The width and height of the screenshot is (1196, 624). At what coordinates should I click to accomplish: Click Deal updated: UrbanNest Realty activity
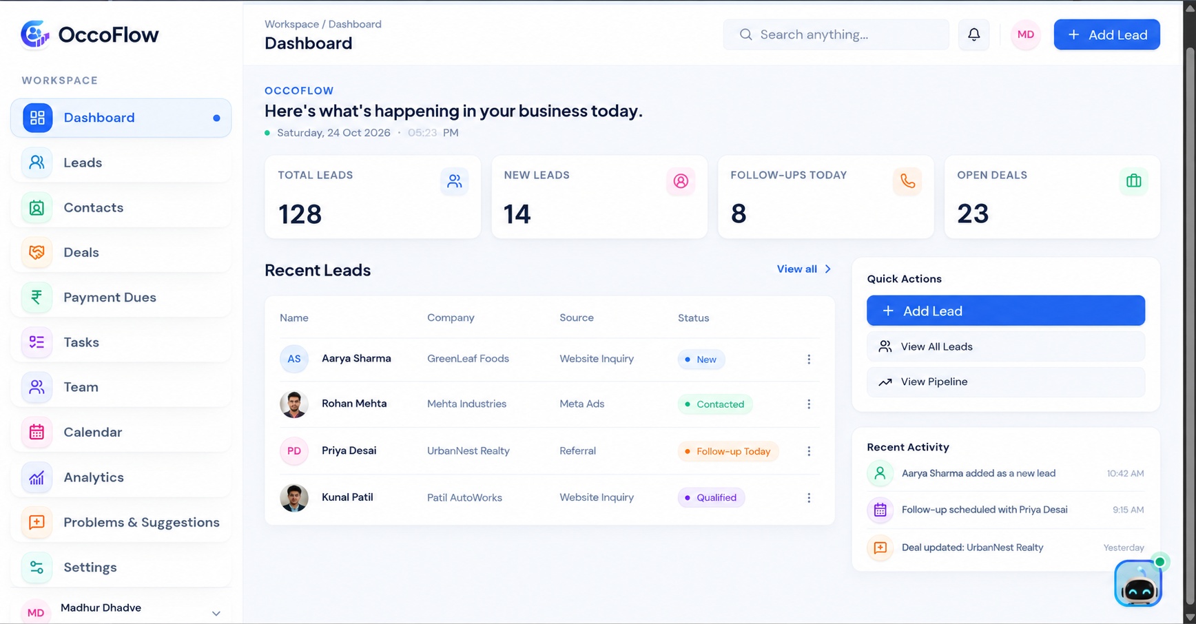pos(972,548)
